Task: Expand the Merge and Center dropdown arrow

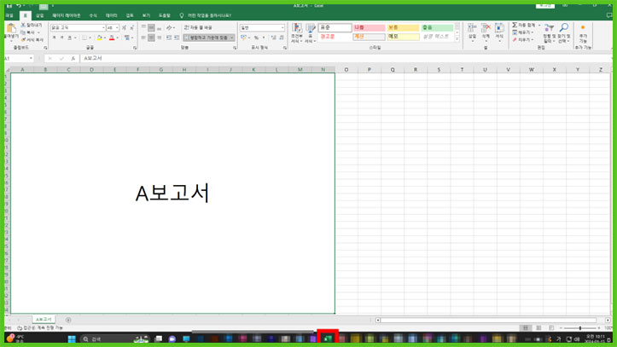Action: pos(232,38)
